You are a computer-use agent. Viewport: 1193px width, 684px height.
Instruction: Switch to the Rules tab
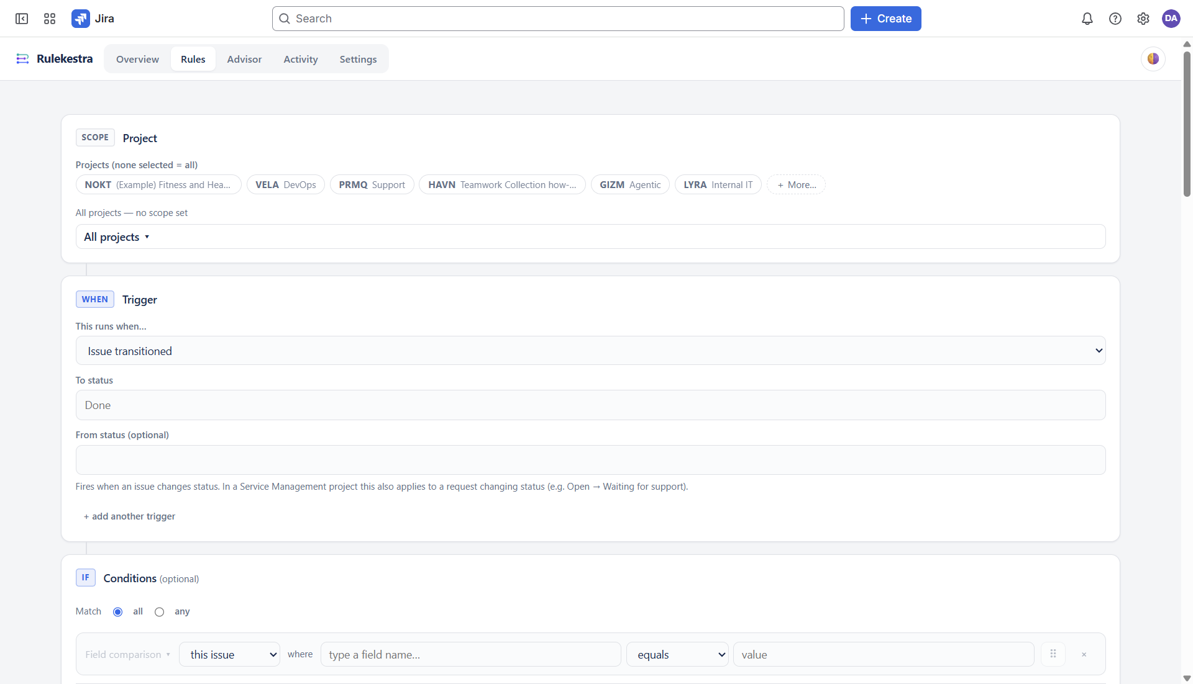coord(193,59)
